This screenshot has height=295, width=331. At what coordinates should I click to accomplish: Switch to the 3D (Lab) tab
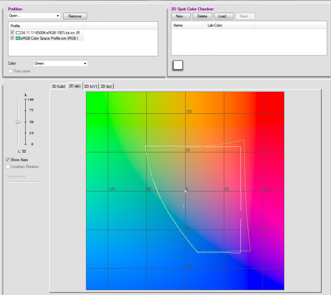point(58,86)
